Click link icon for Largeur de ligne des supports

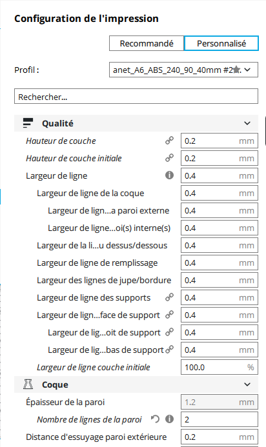[x=170, y=297]
